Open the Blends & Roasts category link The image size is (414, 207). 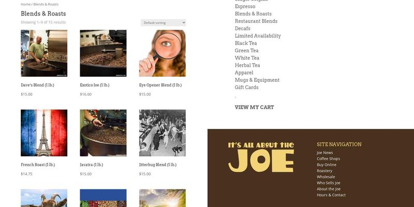(x=253, y=14)
